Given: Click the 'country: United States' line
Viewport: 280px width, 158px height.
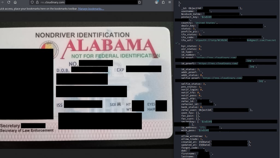Looking at the screenshot, I should [199, 23].
